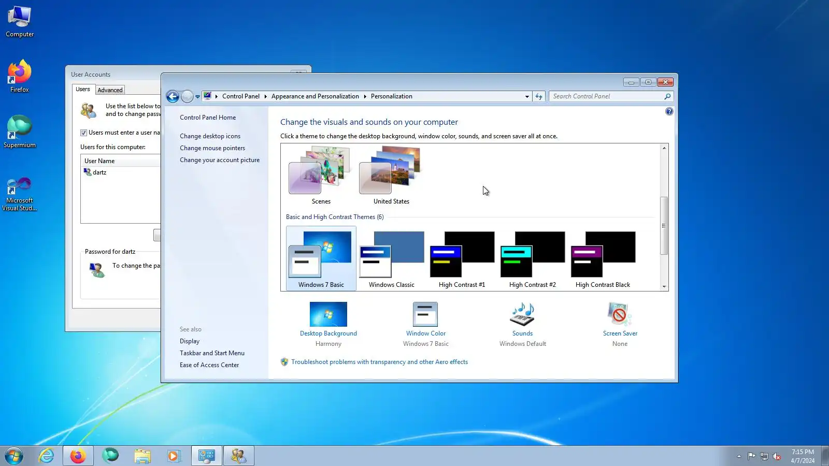Open Taskbar and Start Menu link
This screenshot has height=466, width=829.
click(x=212, y=353)
